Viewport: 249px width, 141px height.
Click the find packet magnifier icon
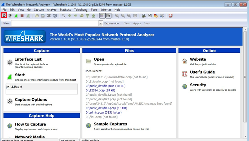pos(63,16)
